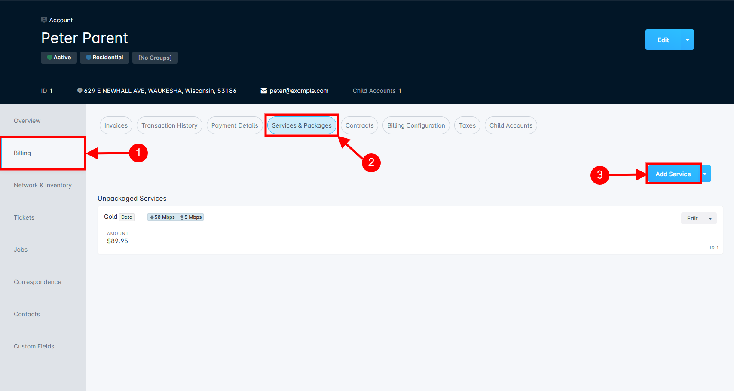Click the Active status badge
734x391 pixels.
[59, 58]
